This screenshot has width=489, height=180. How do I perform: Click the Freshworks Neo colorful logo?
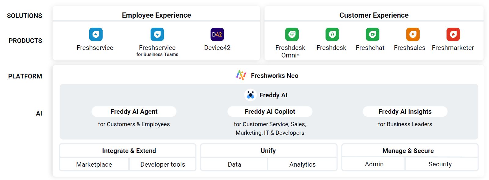(241, 75)
